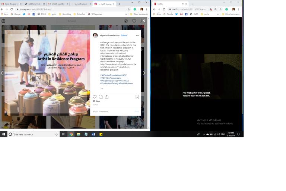
Task: Follow the alqasimifoundation account
Action: 124,35
